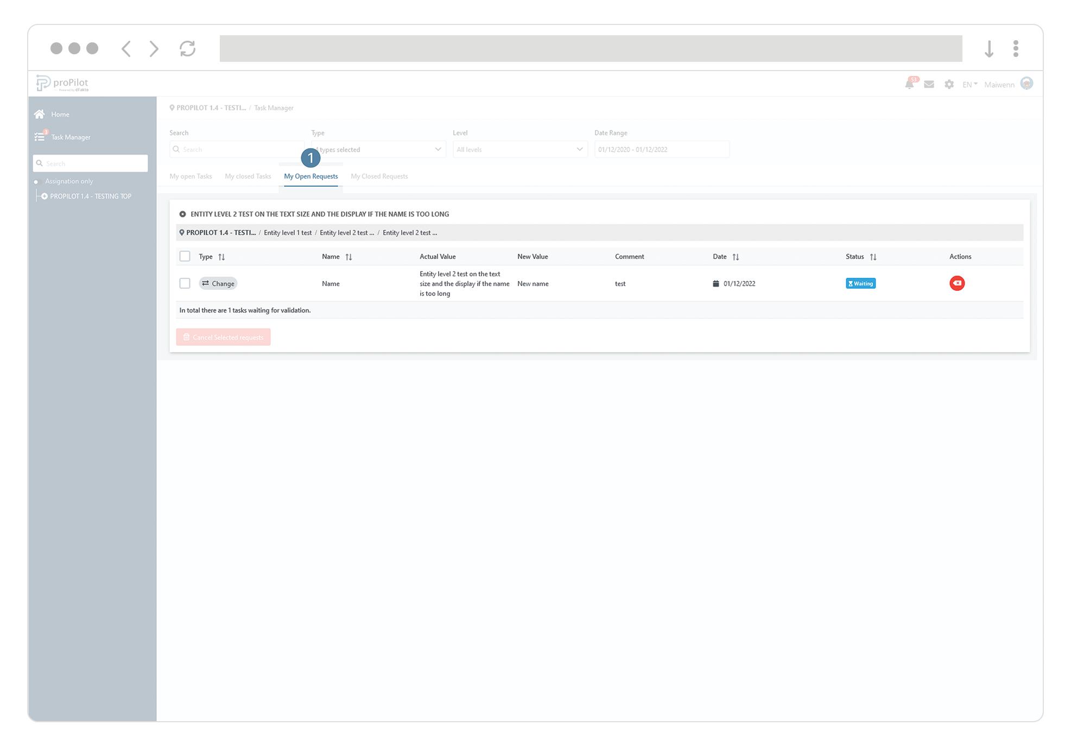The image size is (1071, 751).
Task: Sort by Type column arrows
Action: pos(221,257)
